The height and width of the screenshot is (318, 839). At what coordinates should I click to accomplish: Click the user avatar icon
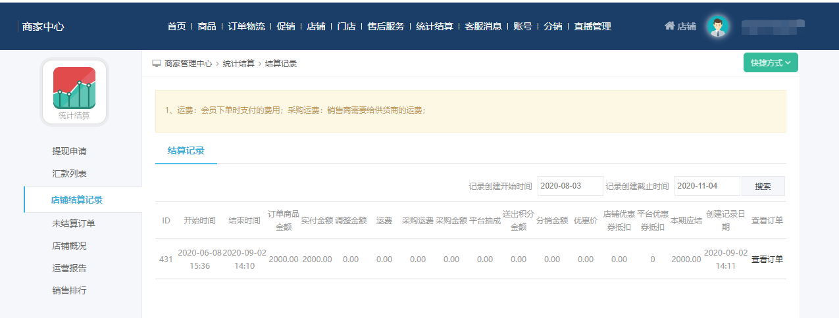pyautogui.click(x=717, y=26)
